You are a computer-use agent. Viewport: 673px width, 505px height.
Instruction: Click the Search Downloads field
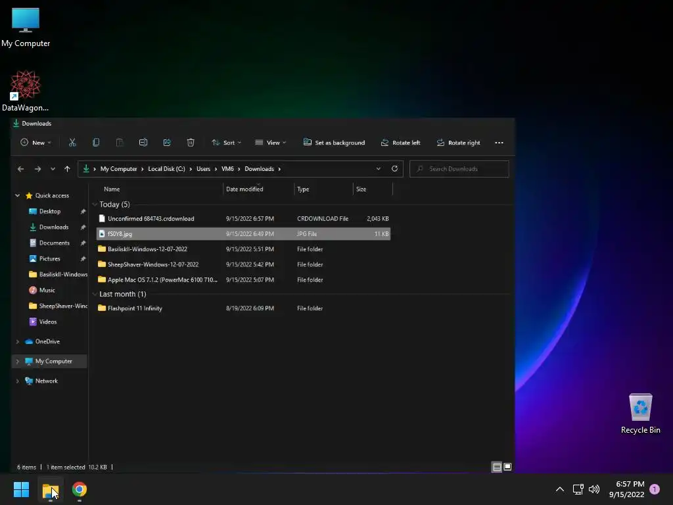[x=459, y=169]
